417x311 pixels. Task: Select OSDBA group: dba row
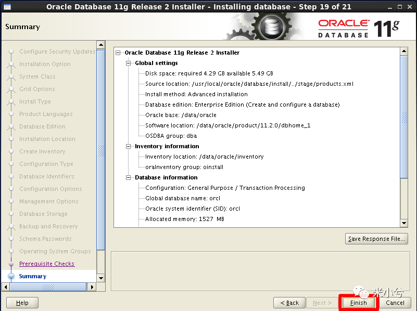[x=171, y=136]
